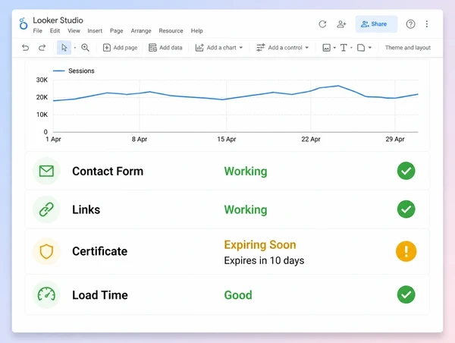455x343 pixels.
Task: Click the Share button
Action: tap(376, 24)
